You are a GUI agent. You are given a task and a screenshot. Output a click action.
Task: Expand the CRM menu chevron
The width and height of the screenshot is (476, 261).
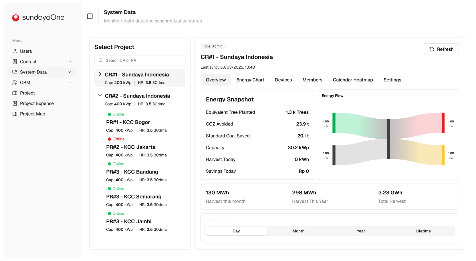pos(70,83)
